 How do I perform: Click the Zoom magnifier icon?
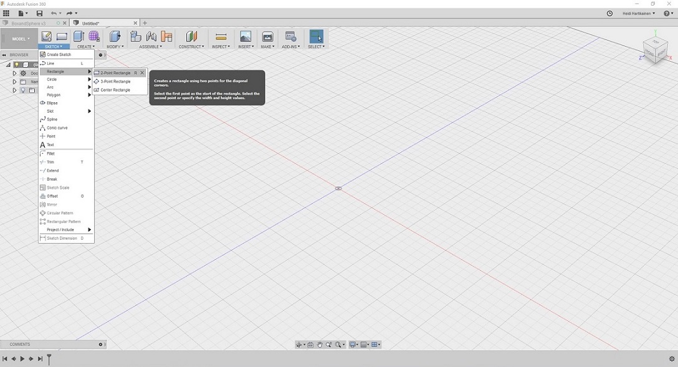328,345
